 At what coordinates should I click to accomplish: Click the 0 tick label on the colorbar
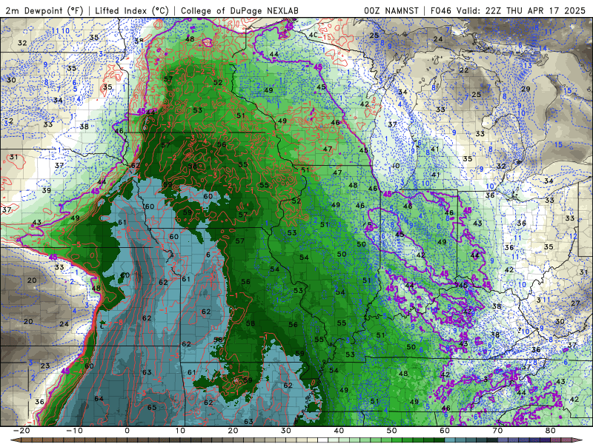point(127,431)
